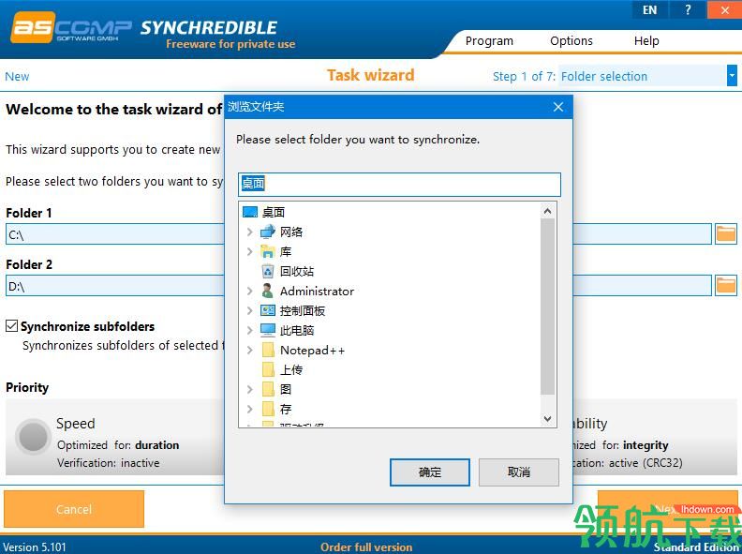
Task: Open Folder 2 browse folder icon
Action: (725, 285)
